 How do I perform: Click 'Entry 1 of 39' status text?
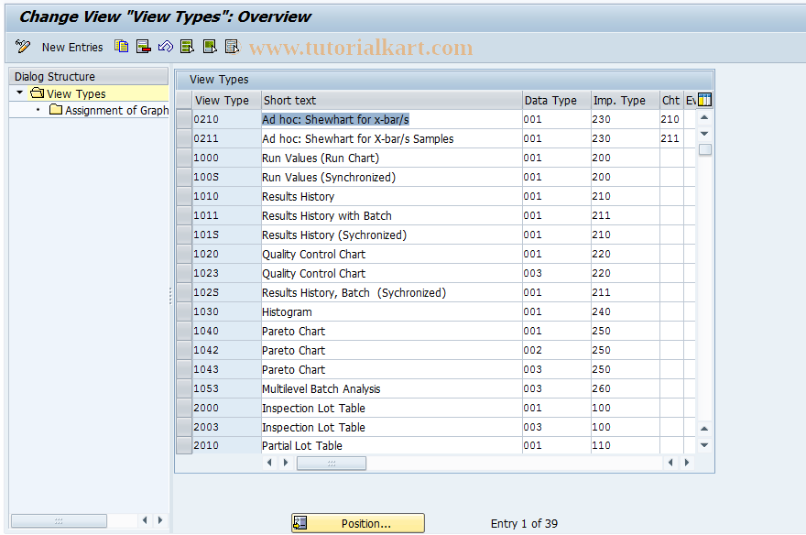tap(524, 523)
